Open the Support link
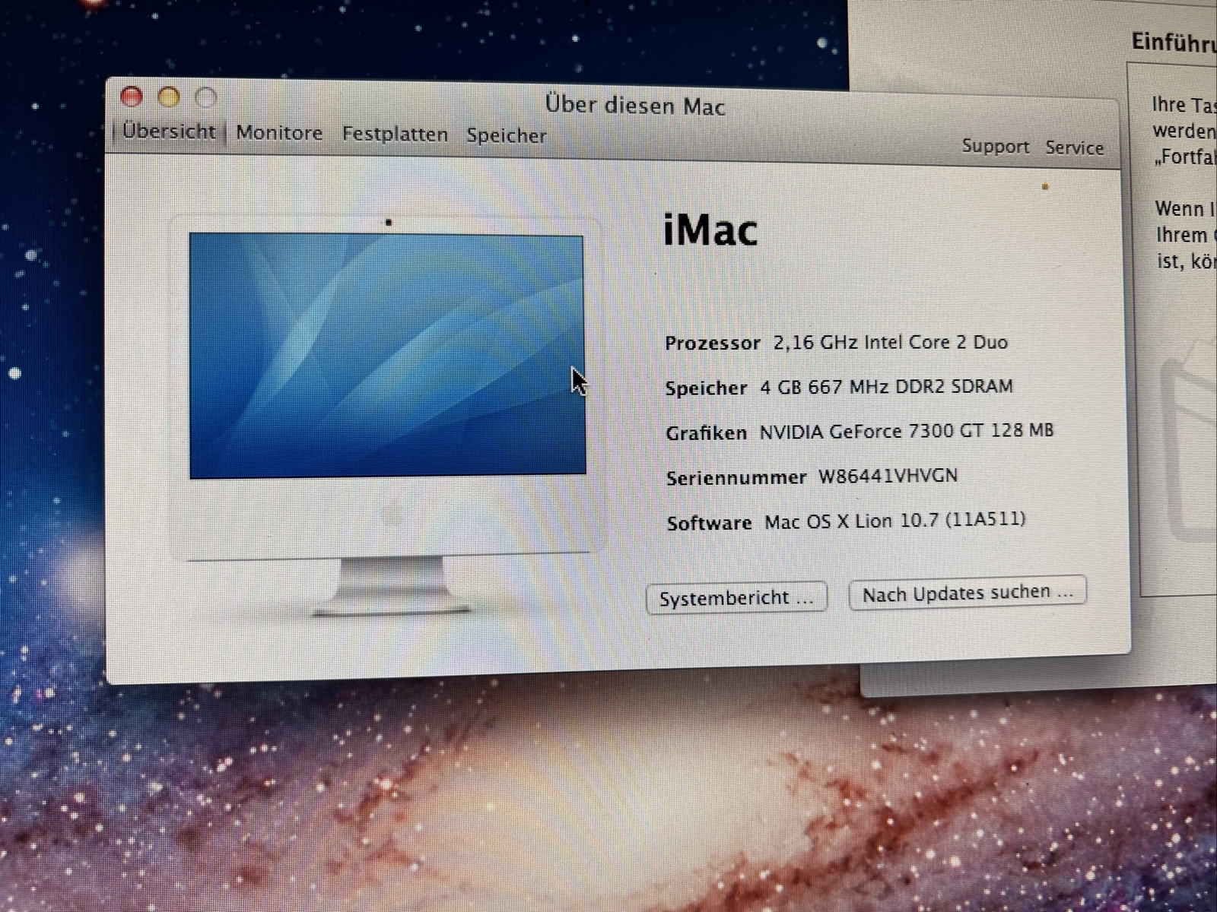The image size is (1217, 912). pos(995,146)
